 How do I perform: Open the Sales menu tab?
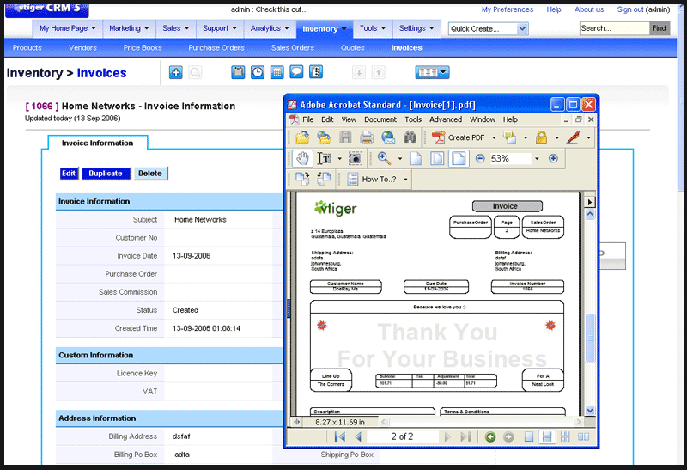pyautogui.click(x=176, y=28)
